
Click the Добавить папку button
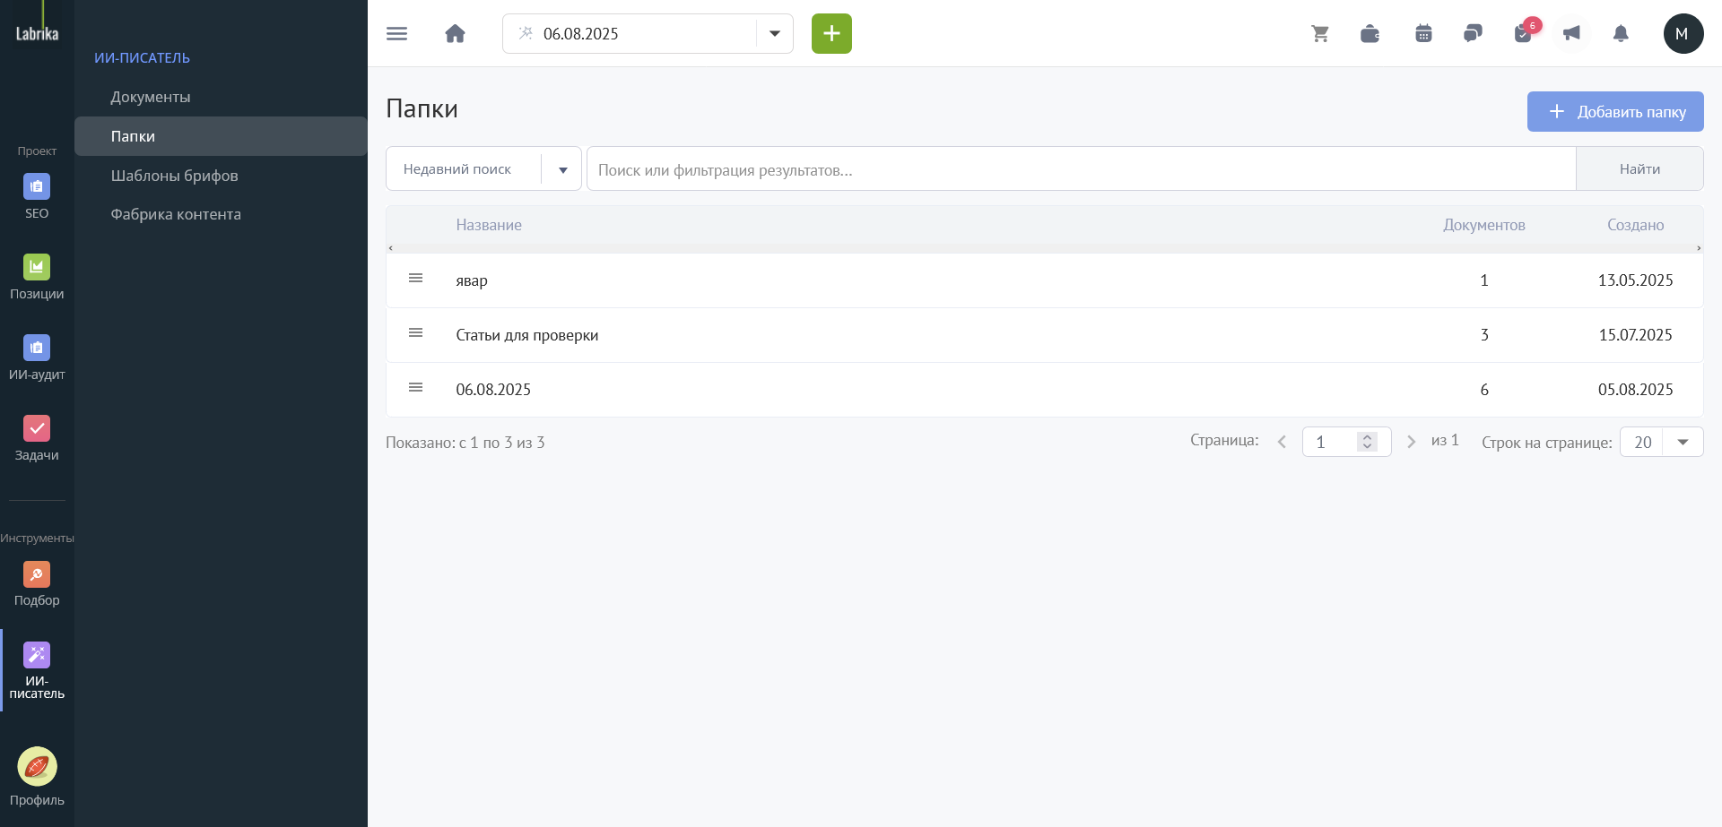[1615, 112]
